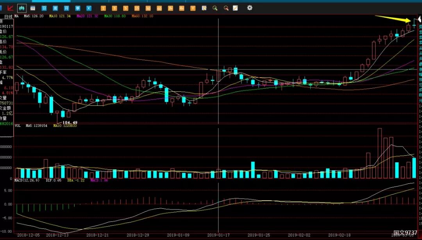Select the 15-minute period button
The image size is (422, 240).
[x=137, y=8]
